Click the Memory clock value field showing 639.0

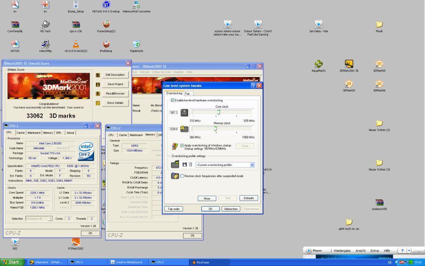[x=173, y=129]
